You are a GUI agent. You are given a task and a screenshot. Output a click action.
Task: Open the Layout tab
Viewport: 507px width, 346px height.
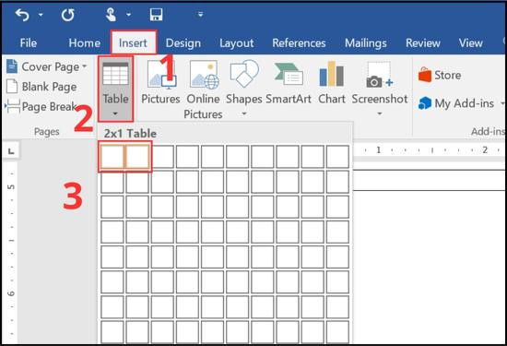[236, 43]
